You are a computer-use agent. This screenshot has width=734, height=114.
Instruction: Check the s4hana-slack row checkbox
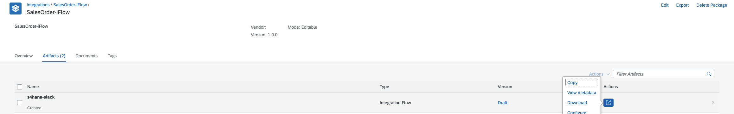tap(20, 103)
